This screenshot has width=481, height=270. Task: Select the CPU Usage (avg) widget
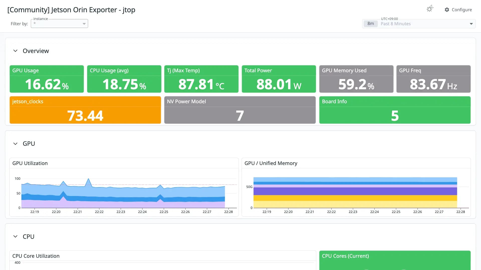(x=124, y=79)
